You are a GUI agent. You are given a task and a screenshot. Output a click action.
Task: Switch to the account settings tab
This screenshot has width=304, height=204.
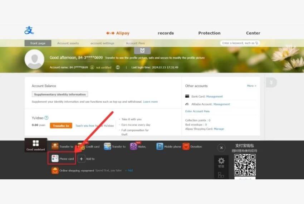coord(102,43)
